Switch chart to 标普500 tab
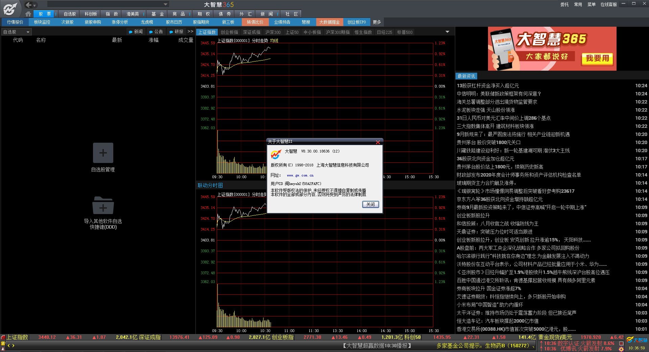 point(405,32)
